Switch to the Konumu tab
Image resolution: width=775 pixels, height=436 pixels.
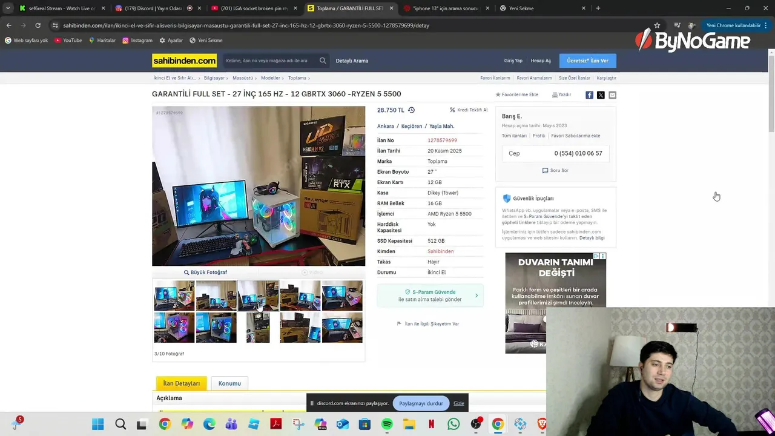click(229, 383)
